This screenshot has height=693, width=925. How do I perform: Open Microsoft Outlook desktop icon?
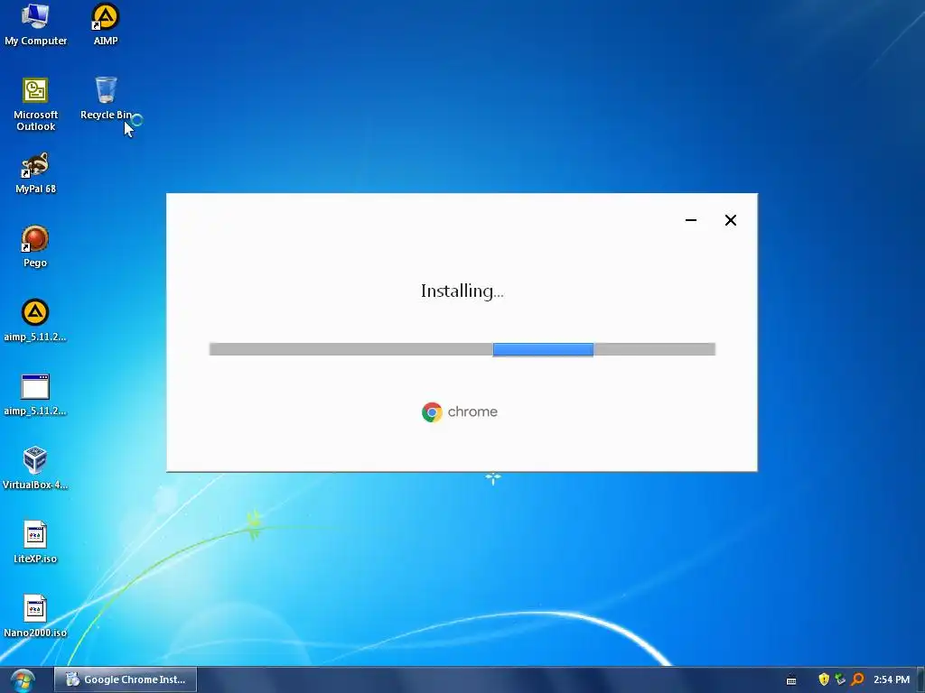point(35,105)
